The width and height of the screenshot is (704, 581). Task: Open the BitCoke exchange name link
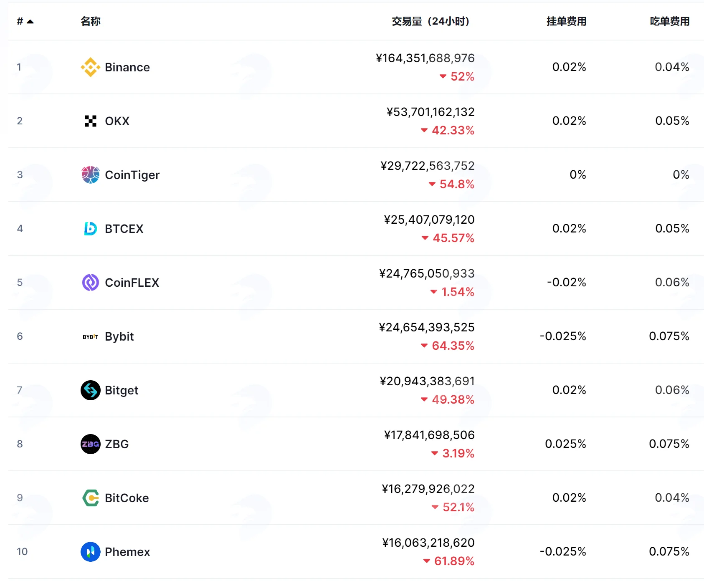click(x=127, y=498)
